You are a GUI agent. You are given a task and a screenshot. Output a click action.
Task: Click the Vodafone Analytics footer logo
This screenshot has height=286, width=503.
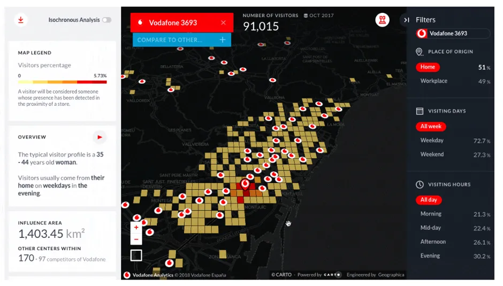pos(127,275)
